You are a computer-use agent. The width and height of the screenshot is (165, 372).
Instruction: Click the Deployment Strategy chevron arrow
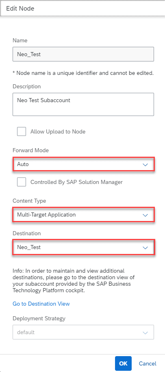145,333
